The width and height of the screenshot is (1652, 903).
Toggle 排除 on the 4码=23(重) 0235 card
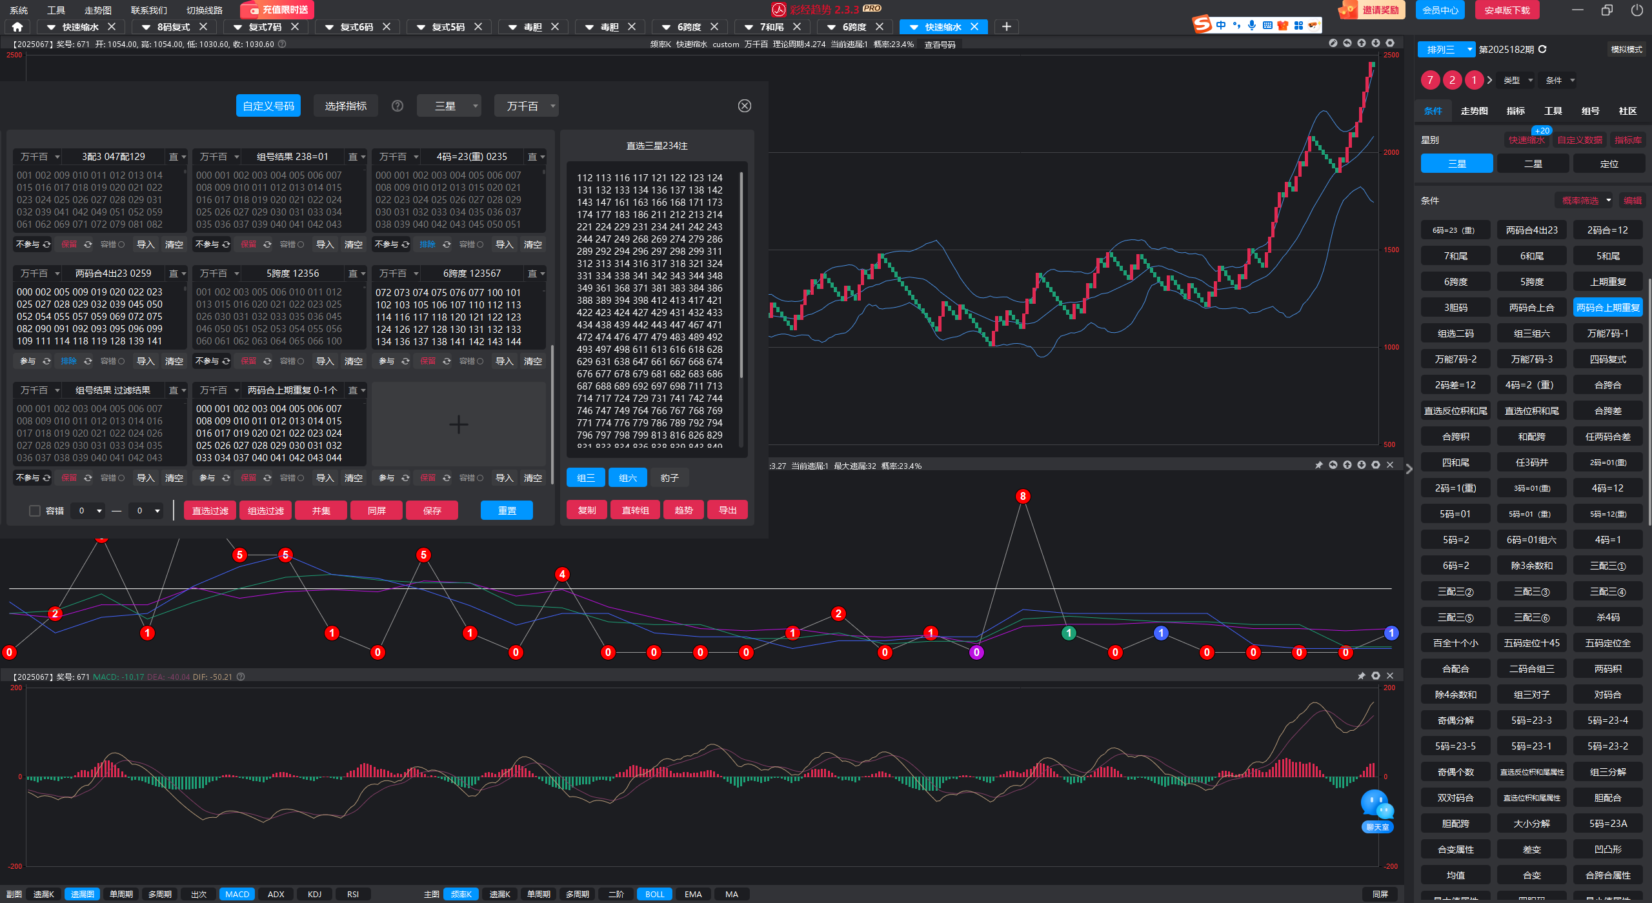434,244
